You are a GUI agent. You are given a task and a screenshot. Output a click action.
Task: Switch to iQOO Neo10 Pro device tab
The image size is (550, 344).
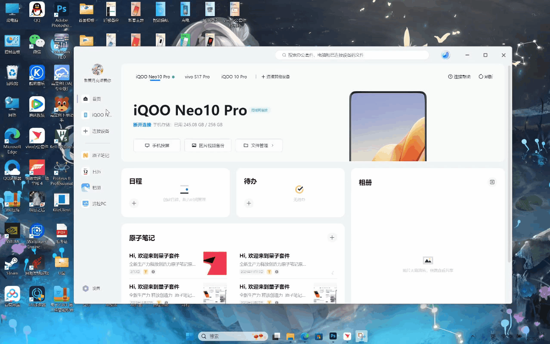pos(154,77)
